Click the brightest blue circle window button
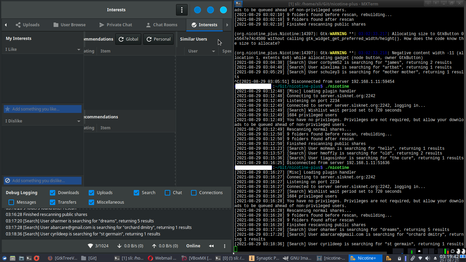 pyautogui.click(x=223, y=10)
